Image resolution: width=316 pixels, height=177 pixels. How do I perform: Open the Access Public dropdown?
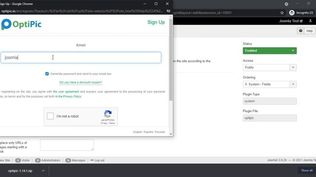coord(270,67)
